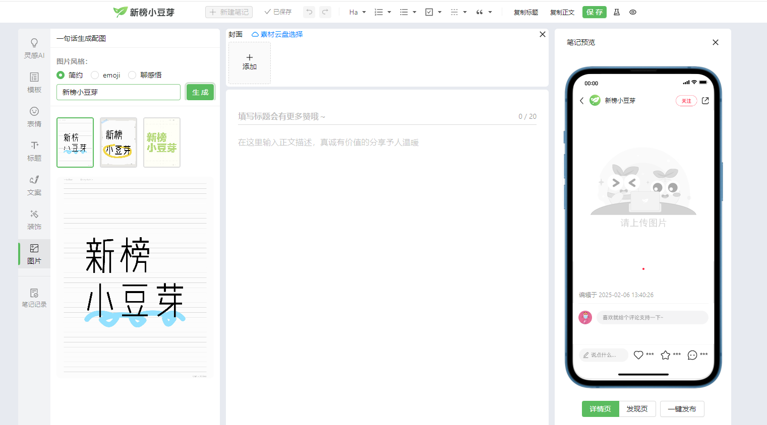
Task: Click the 一句话生成配图 panel heading
Action: (x=81, y=38)
